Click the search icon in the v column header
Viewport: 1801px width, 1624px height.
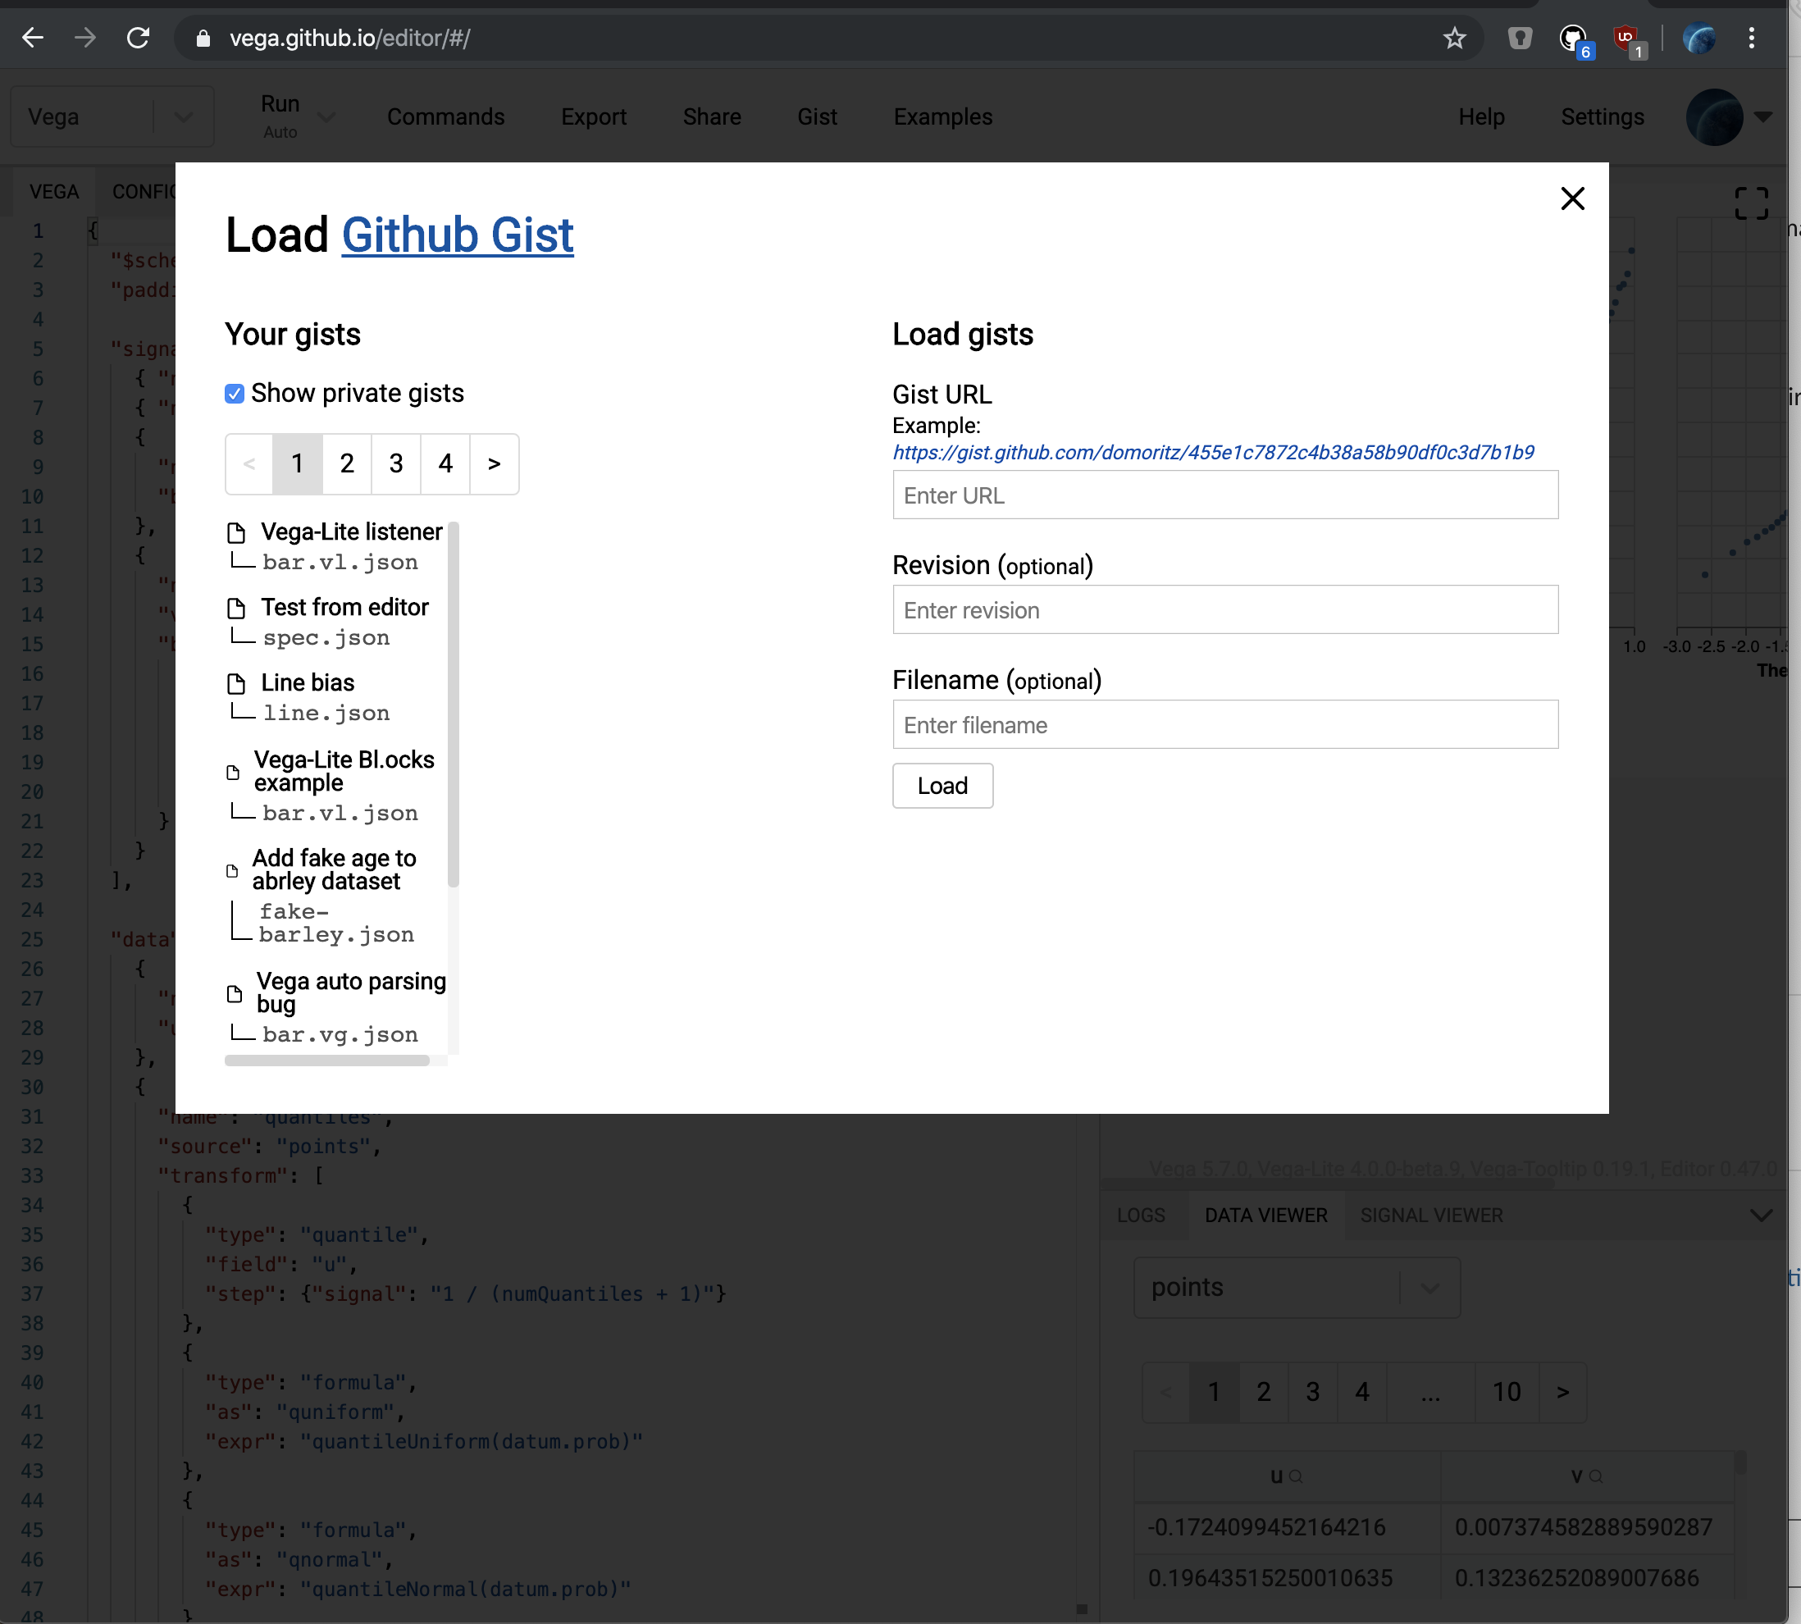coord(1597,1476)
